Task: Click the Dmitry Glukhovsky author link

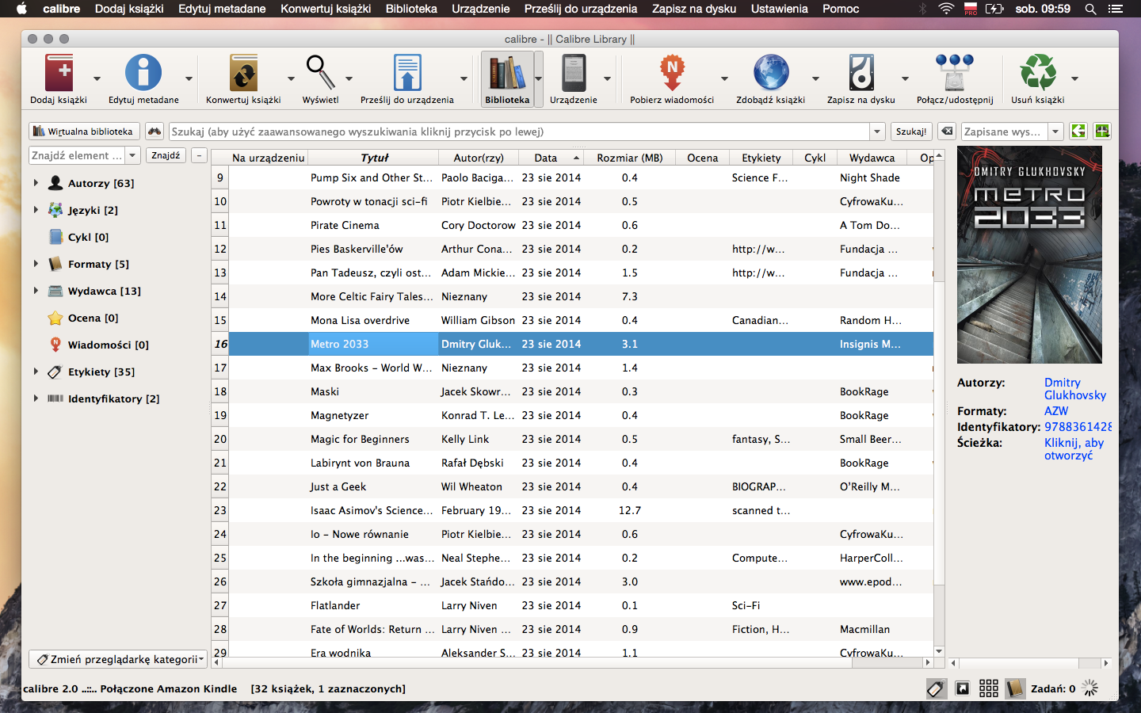Action: click(x=1074, y=389)
